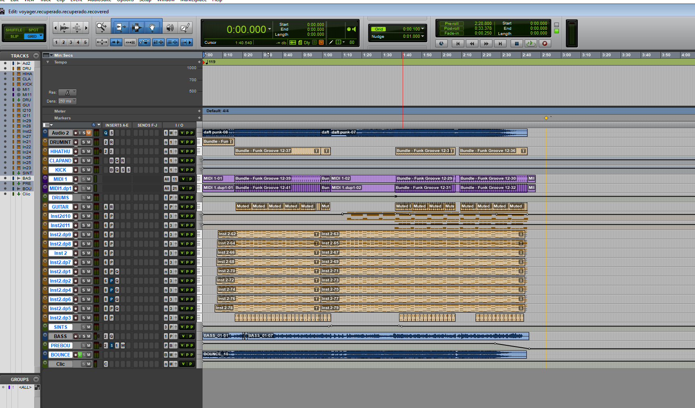Select MIDI 1-02 clip
Viewport: 695px width, 408px height.
[363, 178]
